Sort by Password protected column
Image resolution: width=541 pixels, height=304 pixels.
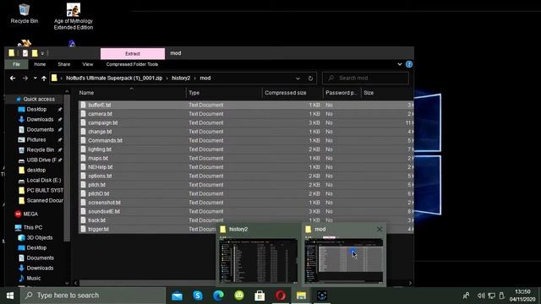click(342, 93)
